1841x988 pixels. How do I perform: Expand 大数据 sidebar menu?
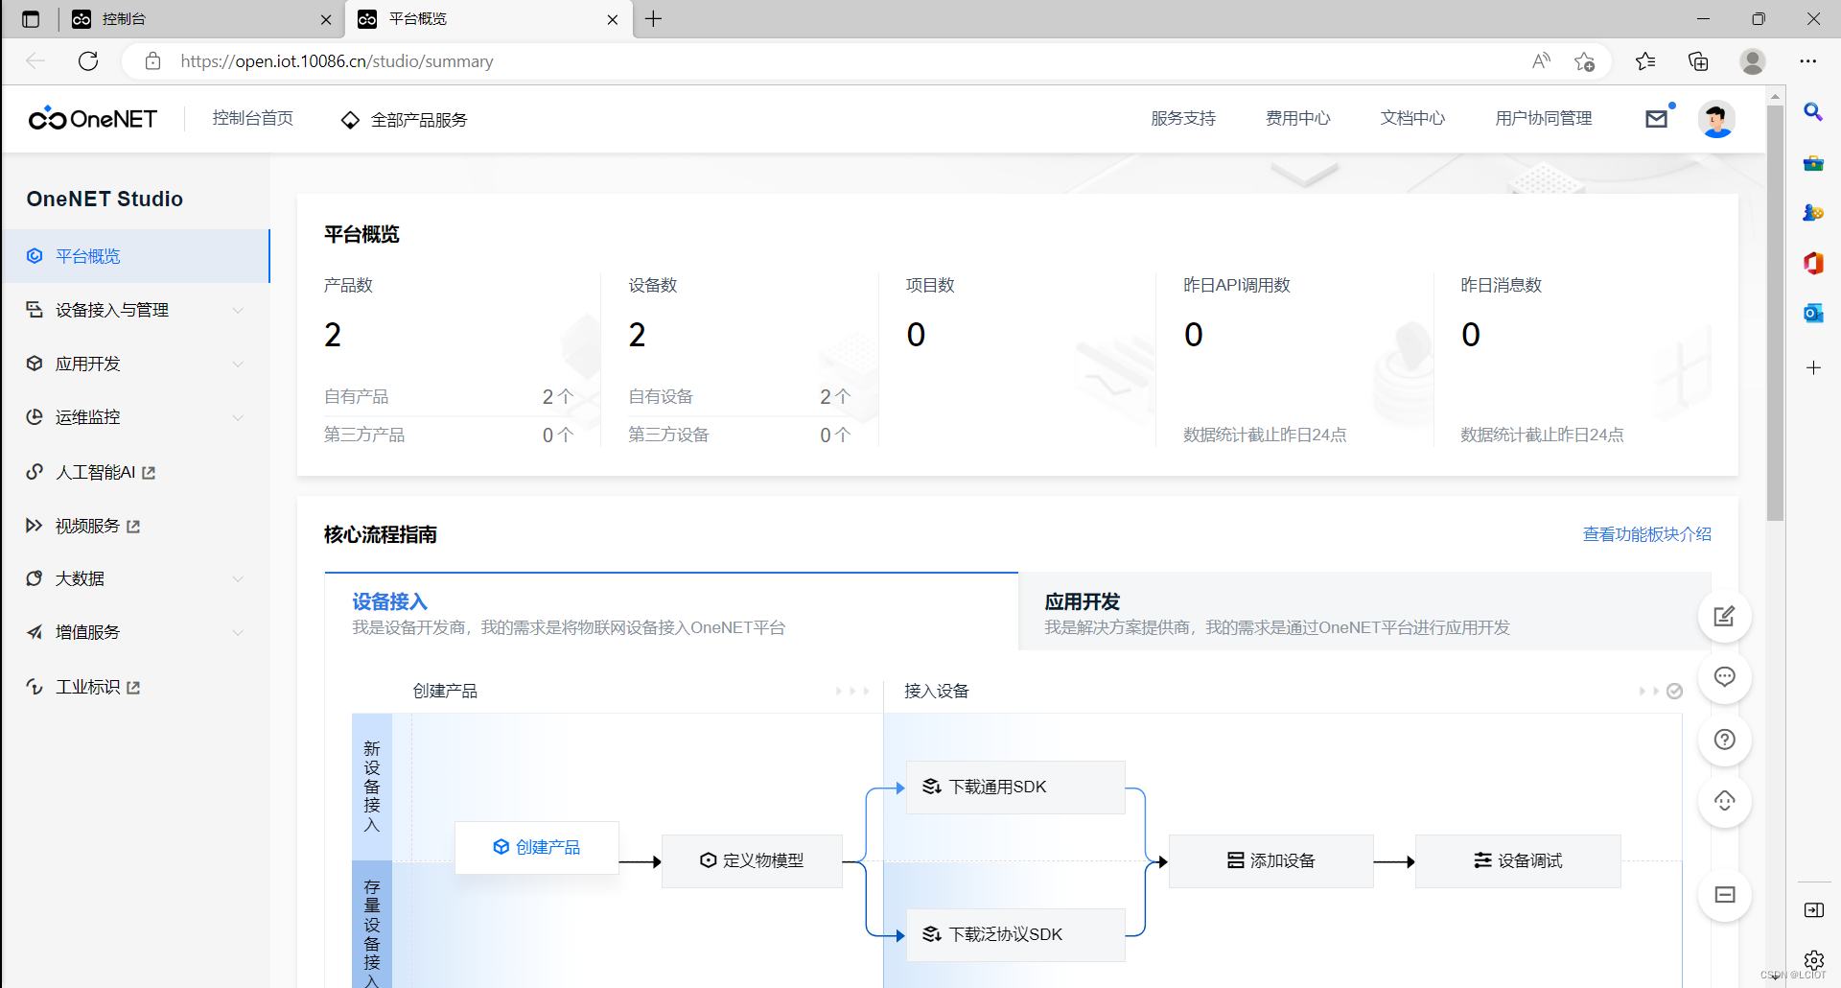[135, 578]
